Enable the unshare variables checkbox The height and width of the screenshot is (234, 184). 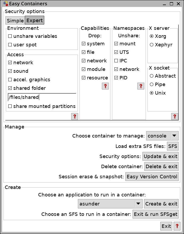(x=10, y=36)
